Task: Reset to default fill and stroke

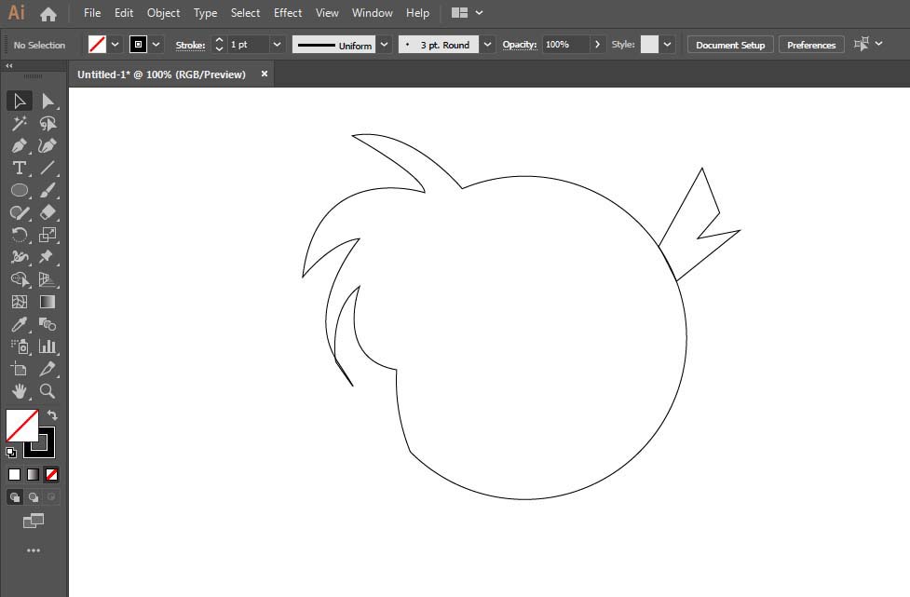Action: pos(11,452)
